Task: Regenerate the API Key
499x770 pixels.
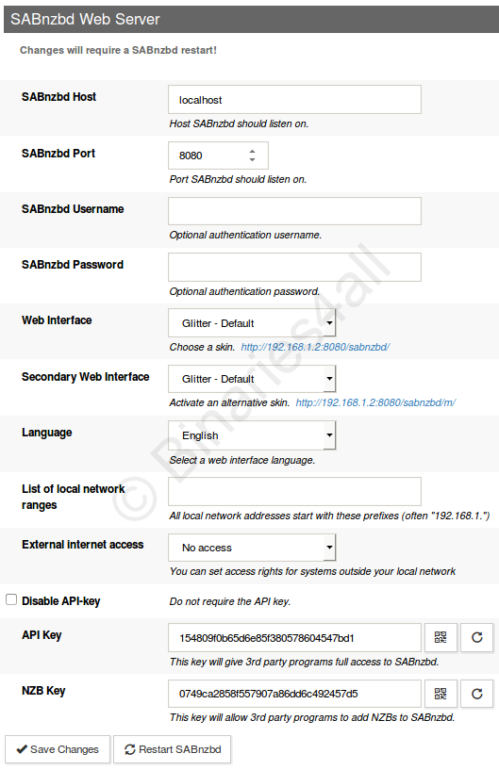Action: [477, 637]
